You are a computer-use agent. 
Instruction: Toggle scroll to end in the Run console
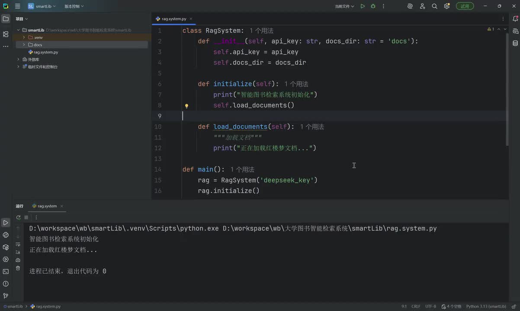tap(18, 252)
